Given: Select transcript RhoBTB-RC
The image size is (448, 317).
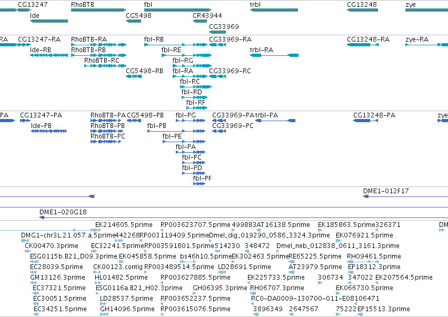Looking at the screenshot, I should [x=105, y=66].
